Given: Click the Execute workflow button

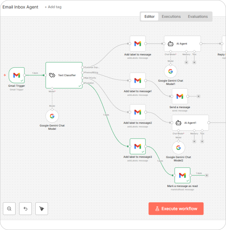Looking at the screenshot, I should click(x=176, y=209).
